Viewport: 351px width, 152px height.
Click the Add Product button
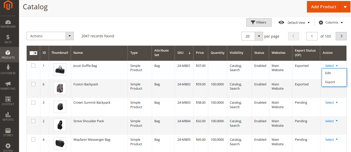click(323, 7)
